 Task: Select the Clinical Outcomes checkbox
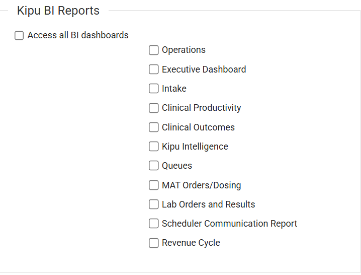(x=154, y=127)
